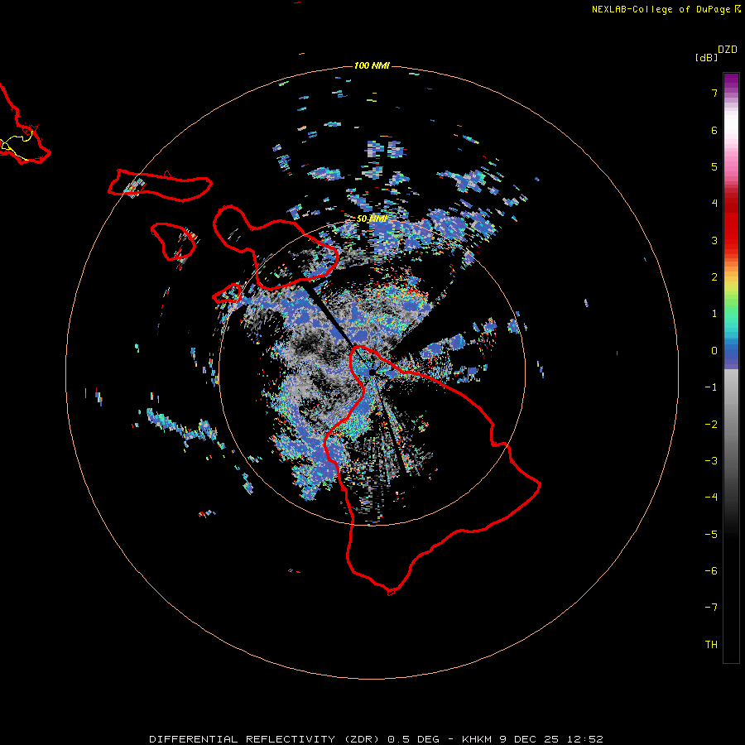Select the -2 value on the dB scale

tap(711, 425)
